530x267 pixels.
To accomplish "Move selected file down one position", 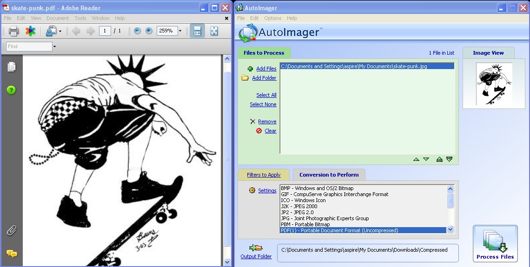I will point(426,159).
